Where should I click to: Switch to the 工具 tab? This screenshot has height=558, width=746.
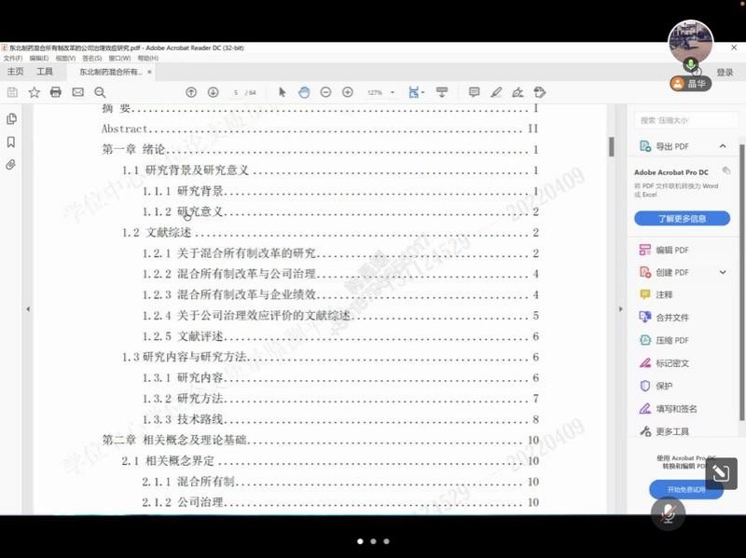point(45,72)
